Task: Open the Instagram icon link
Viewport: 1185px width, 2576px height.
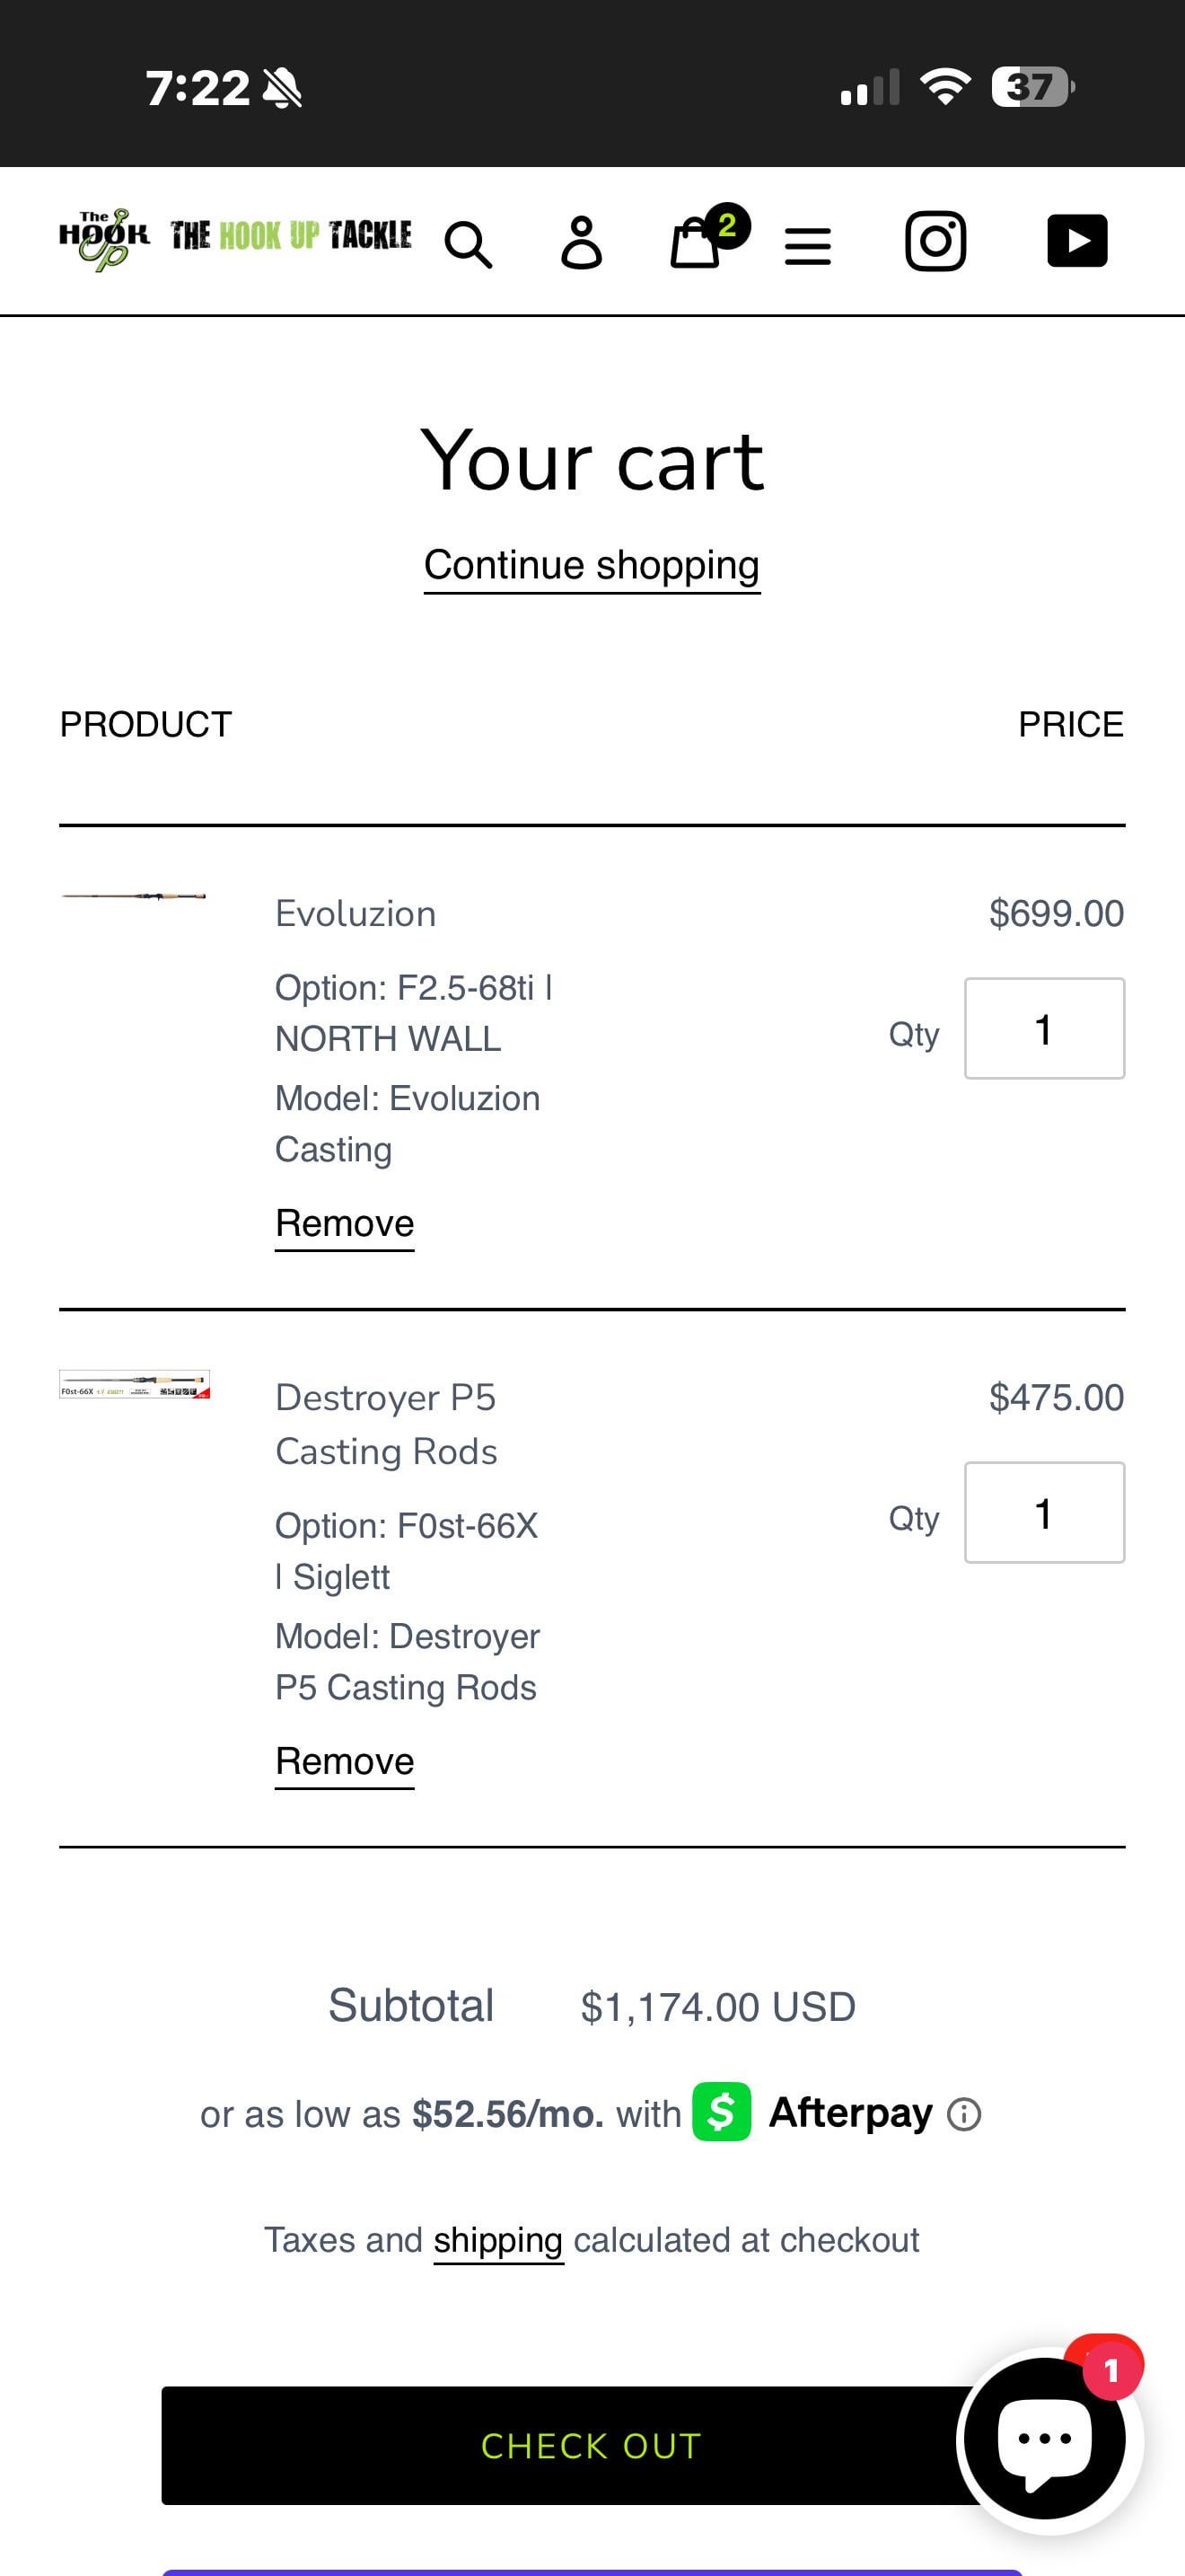Action: tap(935, 241)
